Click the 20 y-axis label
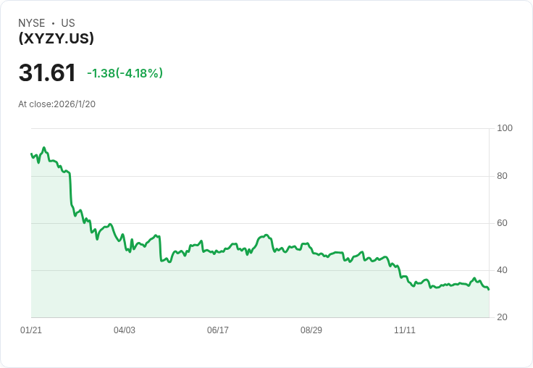533x368 pixels. point(502,317)
